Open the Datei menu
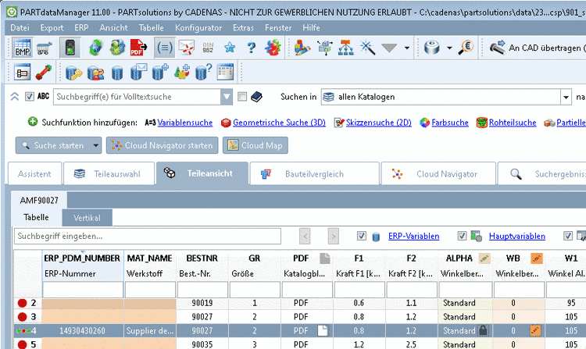 tap(20, 27)
